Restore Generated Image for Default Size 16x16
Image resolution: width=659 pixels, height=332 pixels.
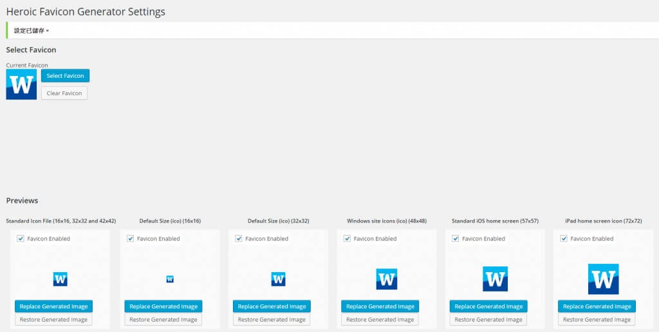(163, 320)
